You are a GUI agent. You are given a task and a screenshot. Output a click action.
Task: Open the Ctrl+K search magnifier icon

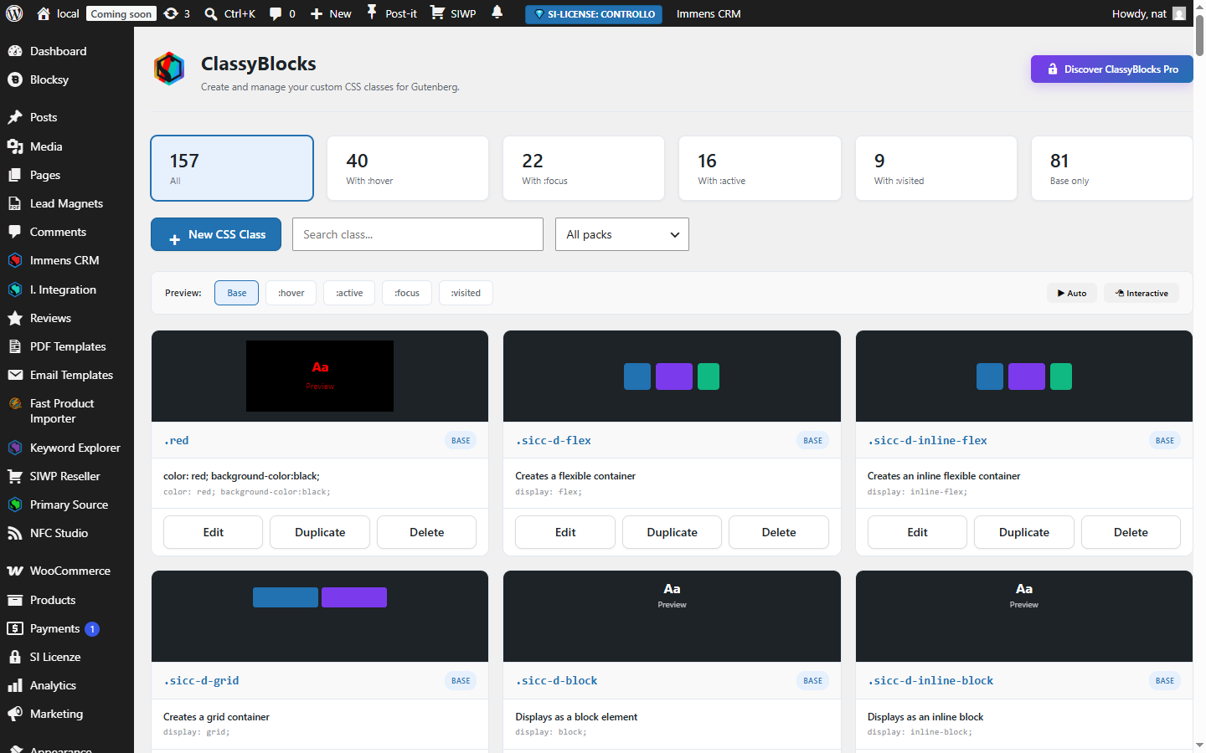point(211,13)
